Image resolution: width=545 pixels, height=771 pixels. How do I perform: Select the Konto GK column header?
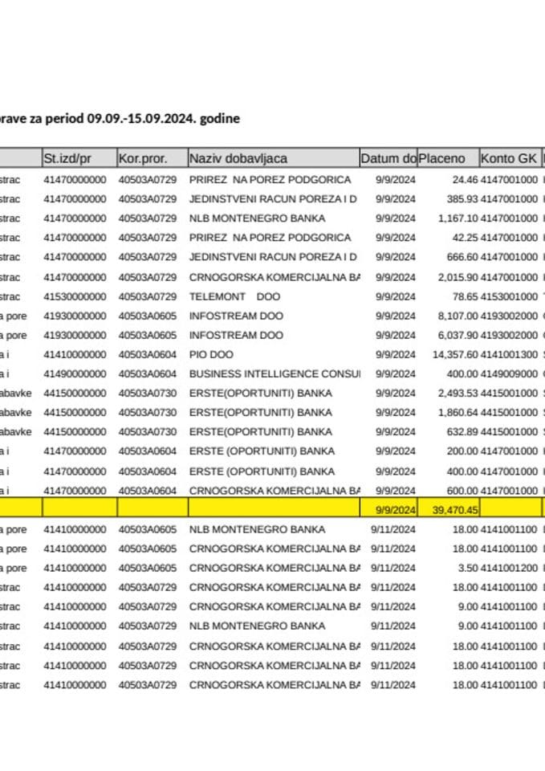click(x=511, y=158)
